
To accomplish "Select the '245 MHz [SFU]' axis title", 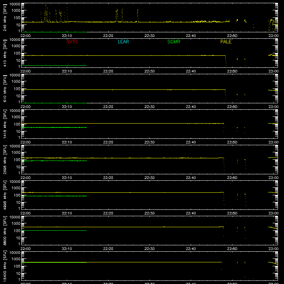I will [5, 17].
